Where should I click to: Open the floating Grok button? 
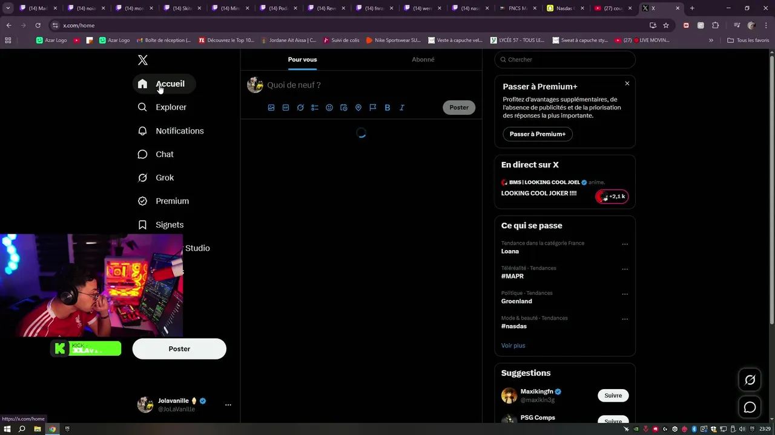pos(750,380)
